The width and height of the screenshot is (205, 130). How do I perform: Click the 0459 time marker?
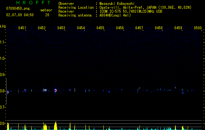[x=178, y=28]
